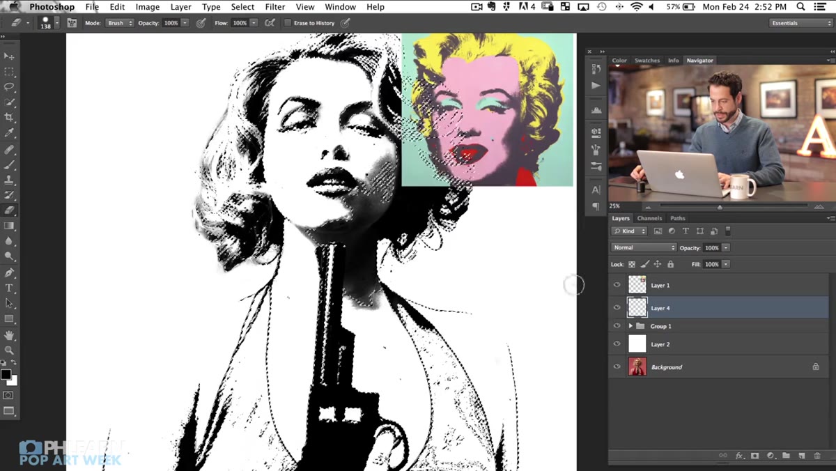Select the Path Selection tool
This screenshot has width=836, height=471.
[9, 304]
